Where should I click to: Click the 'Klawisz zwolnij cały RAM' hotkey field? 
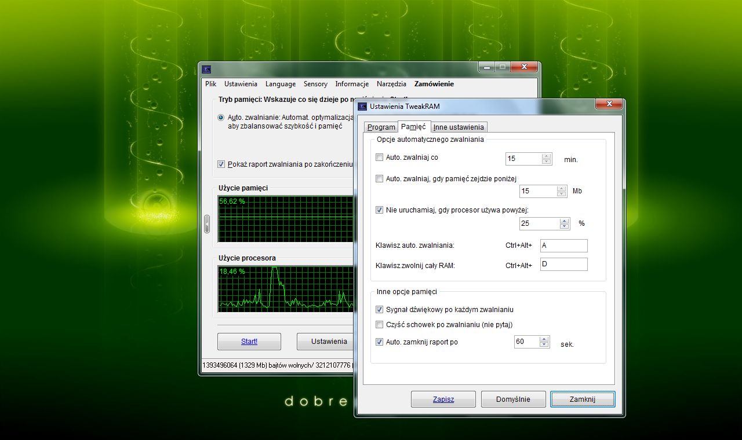[563, 265]
